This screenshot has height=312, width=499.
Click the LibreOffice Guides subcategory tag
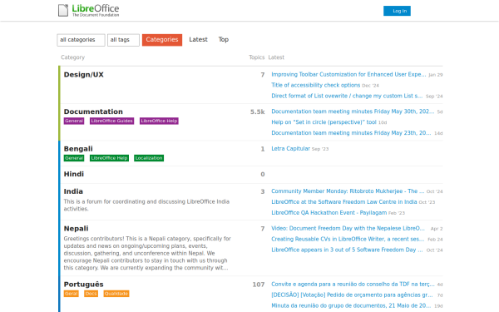pos(111,121)
